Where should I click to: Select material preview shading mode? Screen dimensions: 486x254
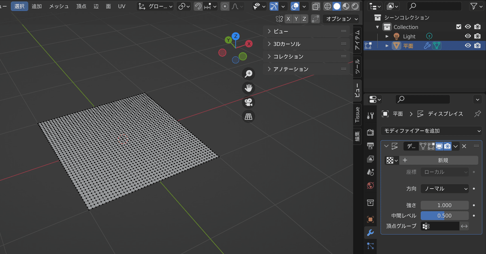coord(346,6)
